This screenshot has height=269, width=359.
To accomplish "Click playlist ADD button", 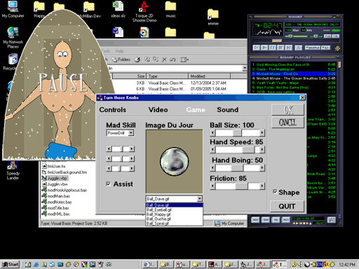I will coord(255,220).
